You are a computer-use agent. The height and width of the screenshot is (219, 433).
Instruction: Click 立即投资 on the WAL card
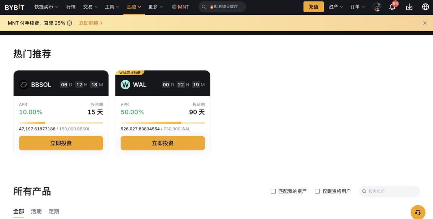point(163,143)
